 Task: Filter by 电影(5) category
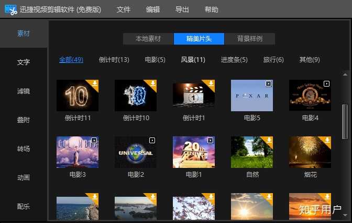coord(155,60)
